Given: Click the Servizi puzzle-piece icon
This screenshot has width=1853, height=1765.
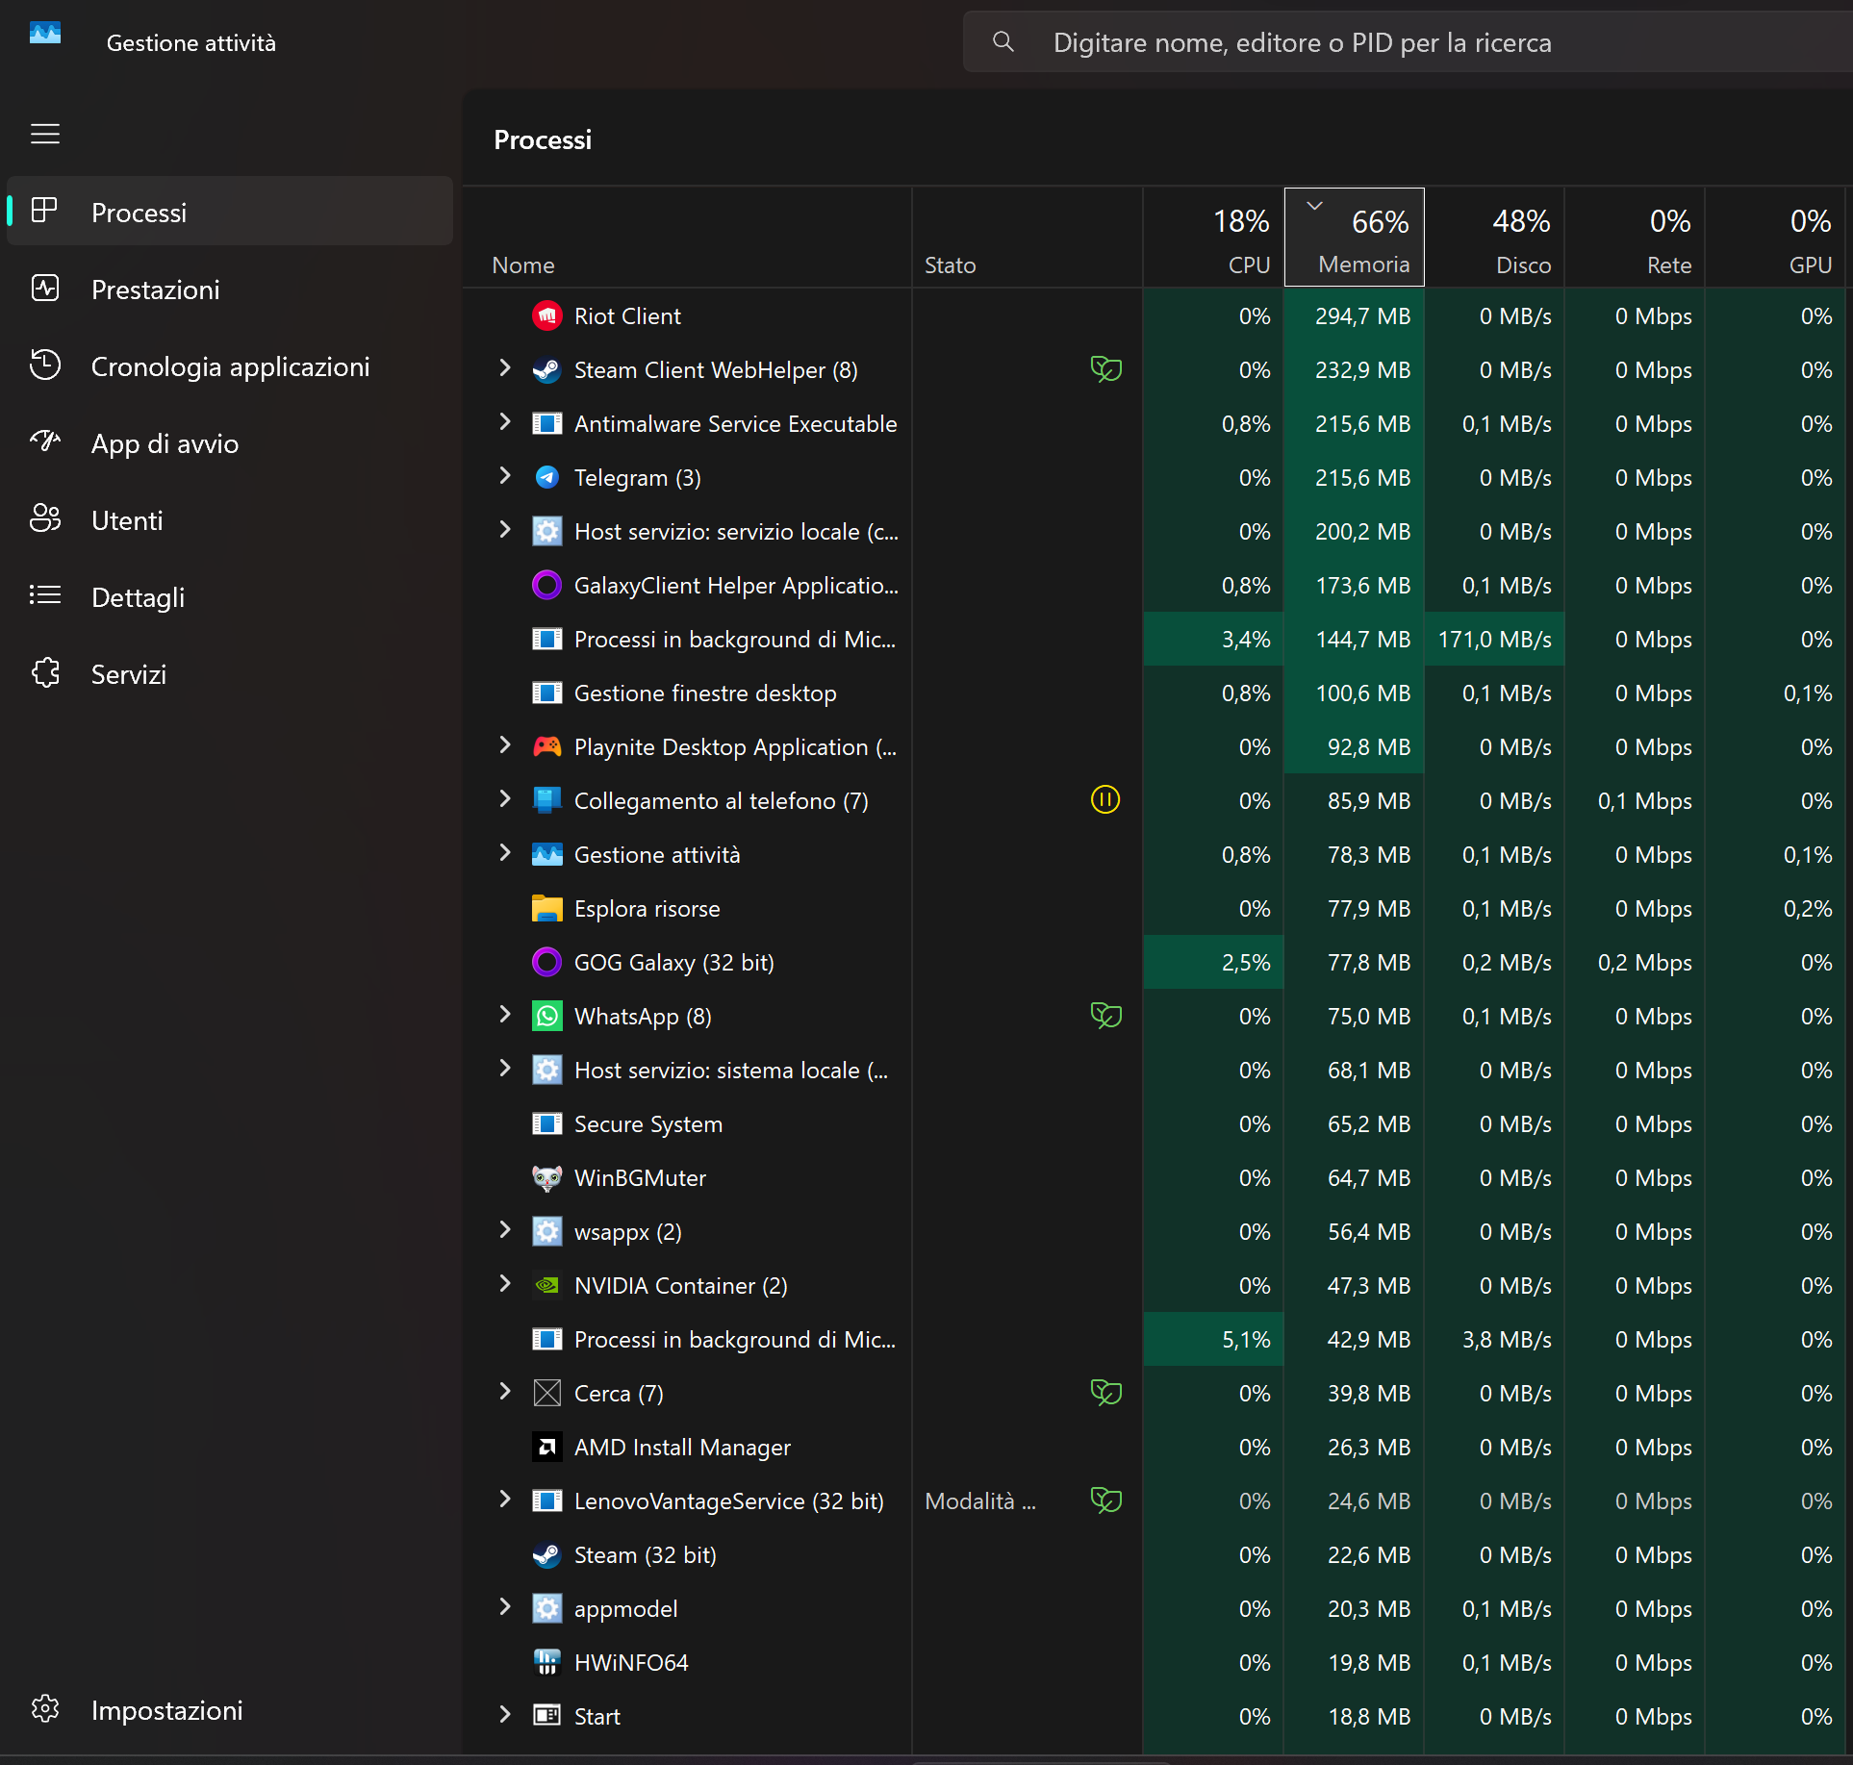Looking at the screenshot, I should point(45,673).
